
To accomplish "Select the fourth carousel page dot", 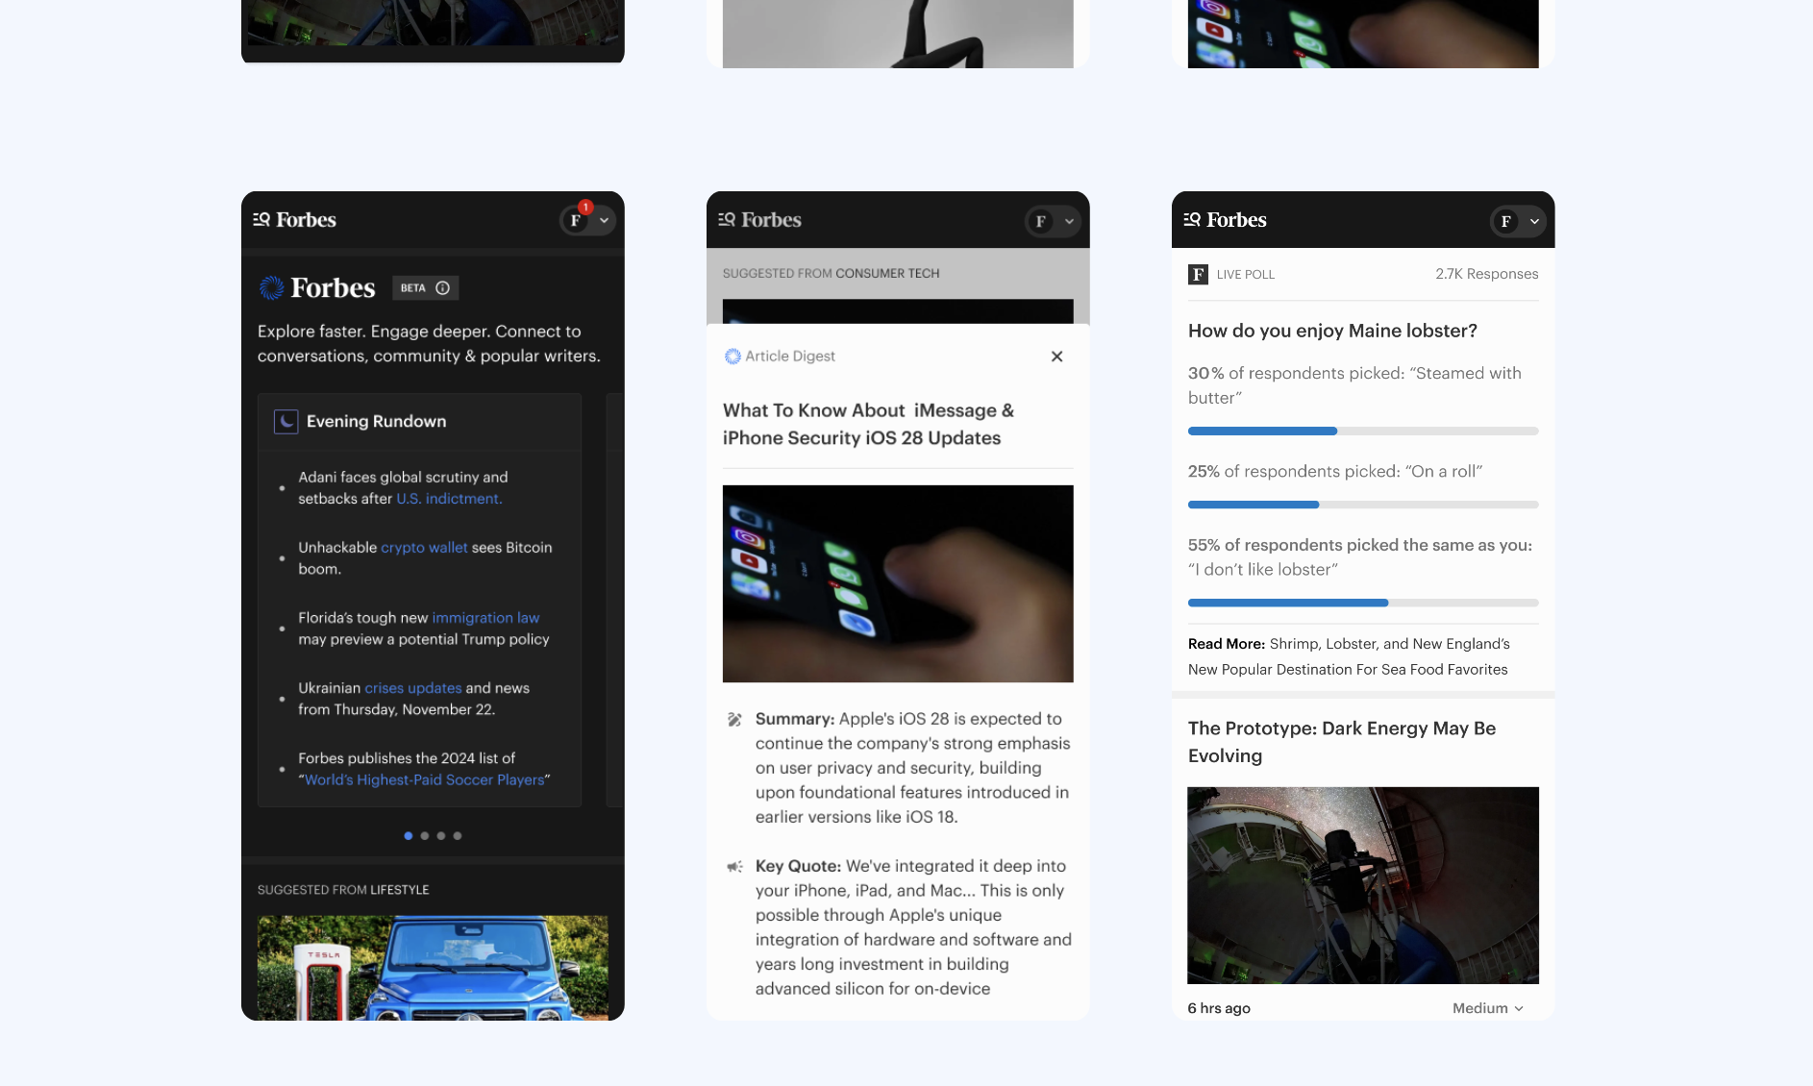I will (x=458, y=836).
